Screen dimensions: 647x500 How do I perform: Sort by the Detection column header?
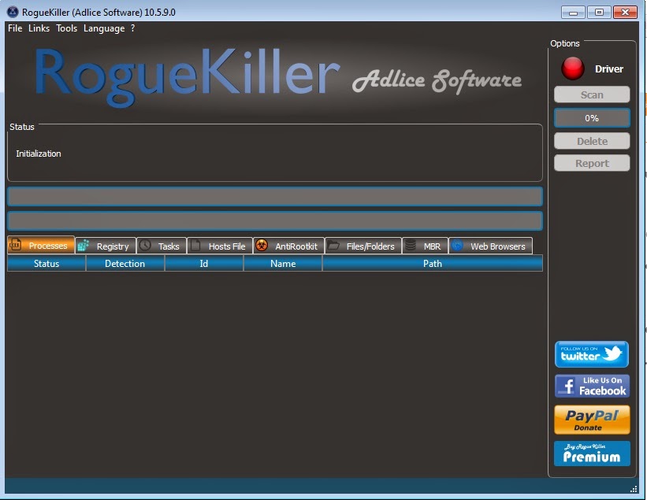tap(125, 264)
